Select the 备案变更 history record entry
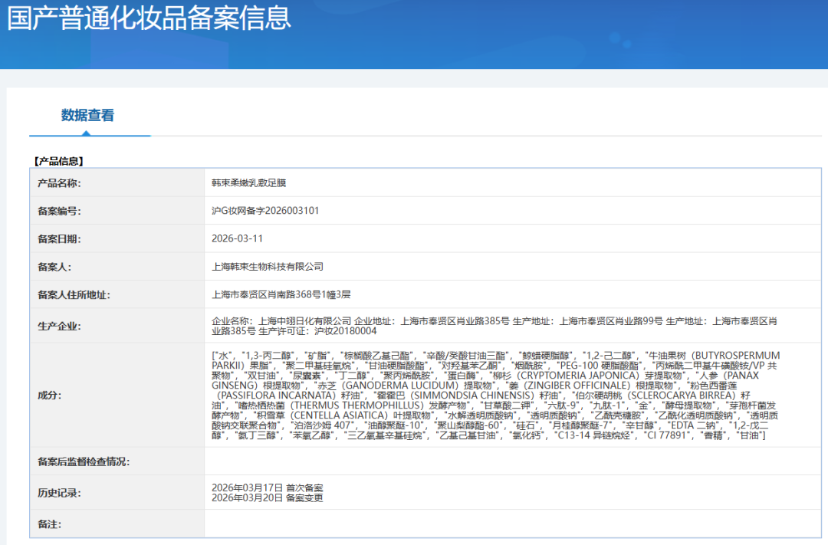This screenshot has width=828, height=545. [x=267, y=497]
